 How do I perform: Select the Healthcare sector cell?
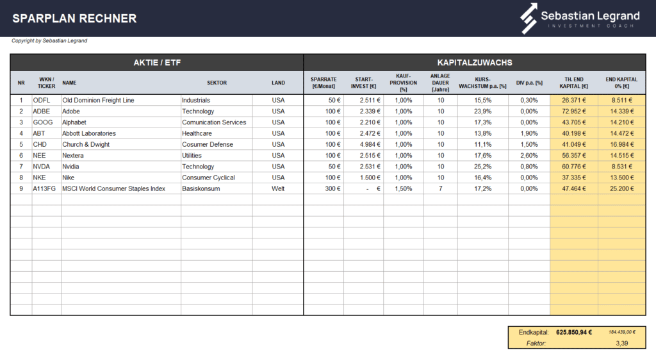coord(217,133)
